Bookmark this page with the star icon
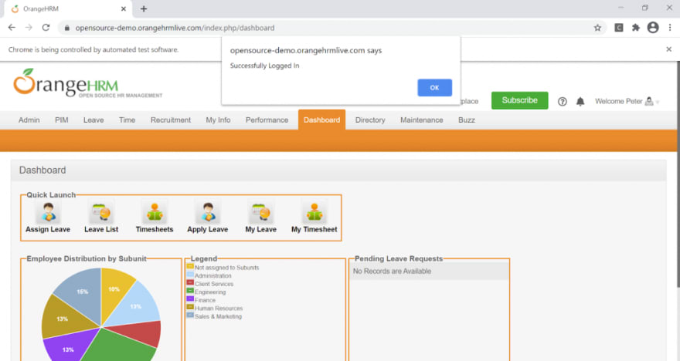This screenshot has width=680, height=361. 597,28
